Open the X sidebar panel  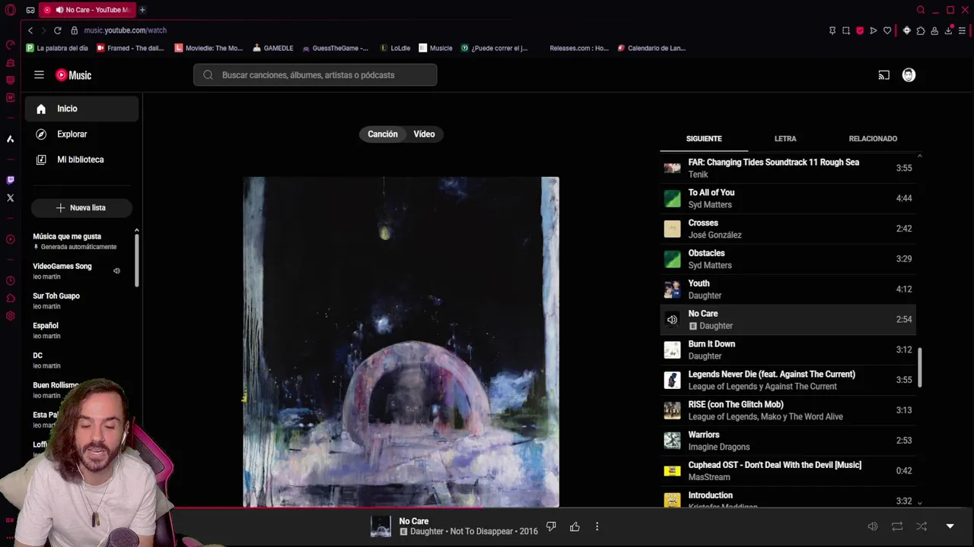click(x=10, y=198)
